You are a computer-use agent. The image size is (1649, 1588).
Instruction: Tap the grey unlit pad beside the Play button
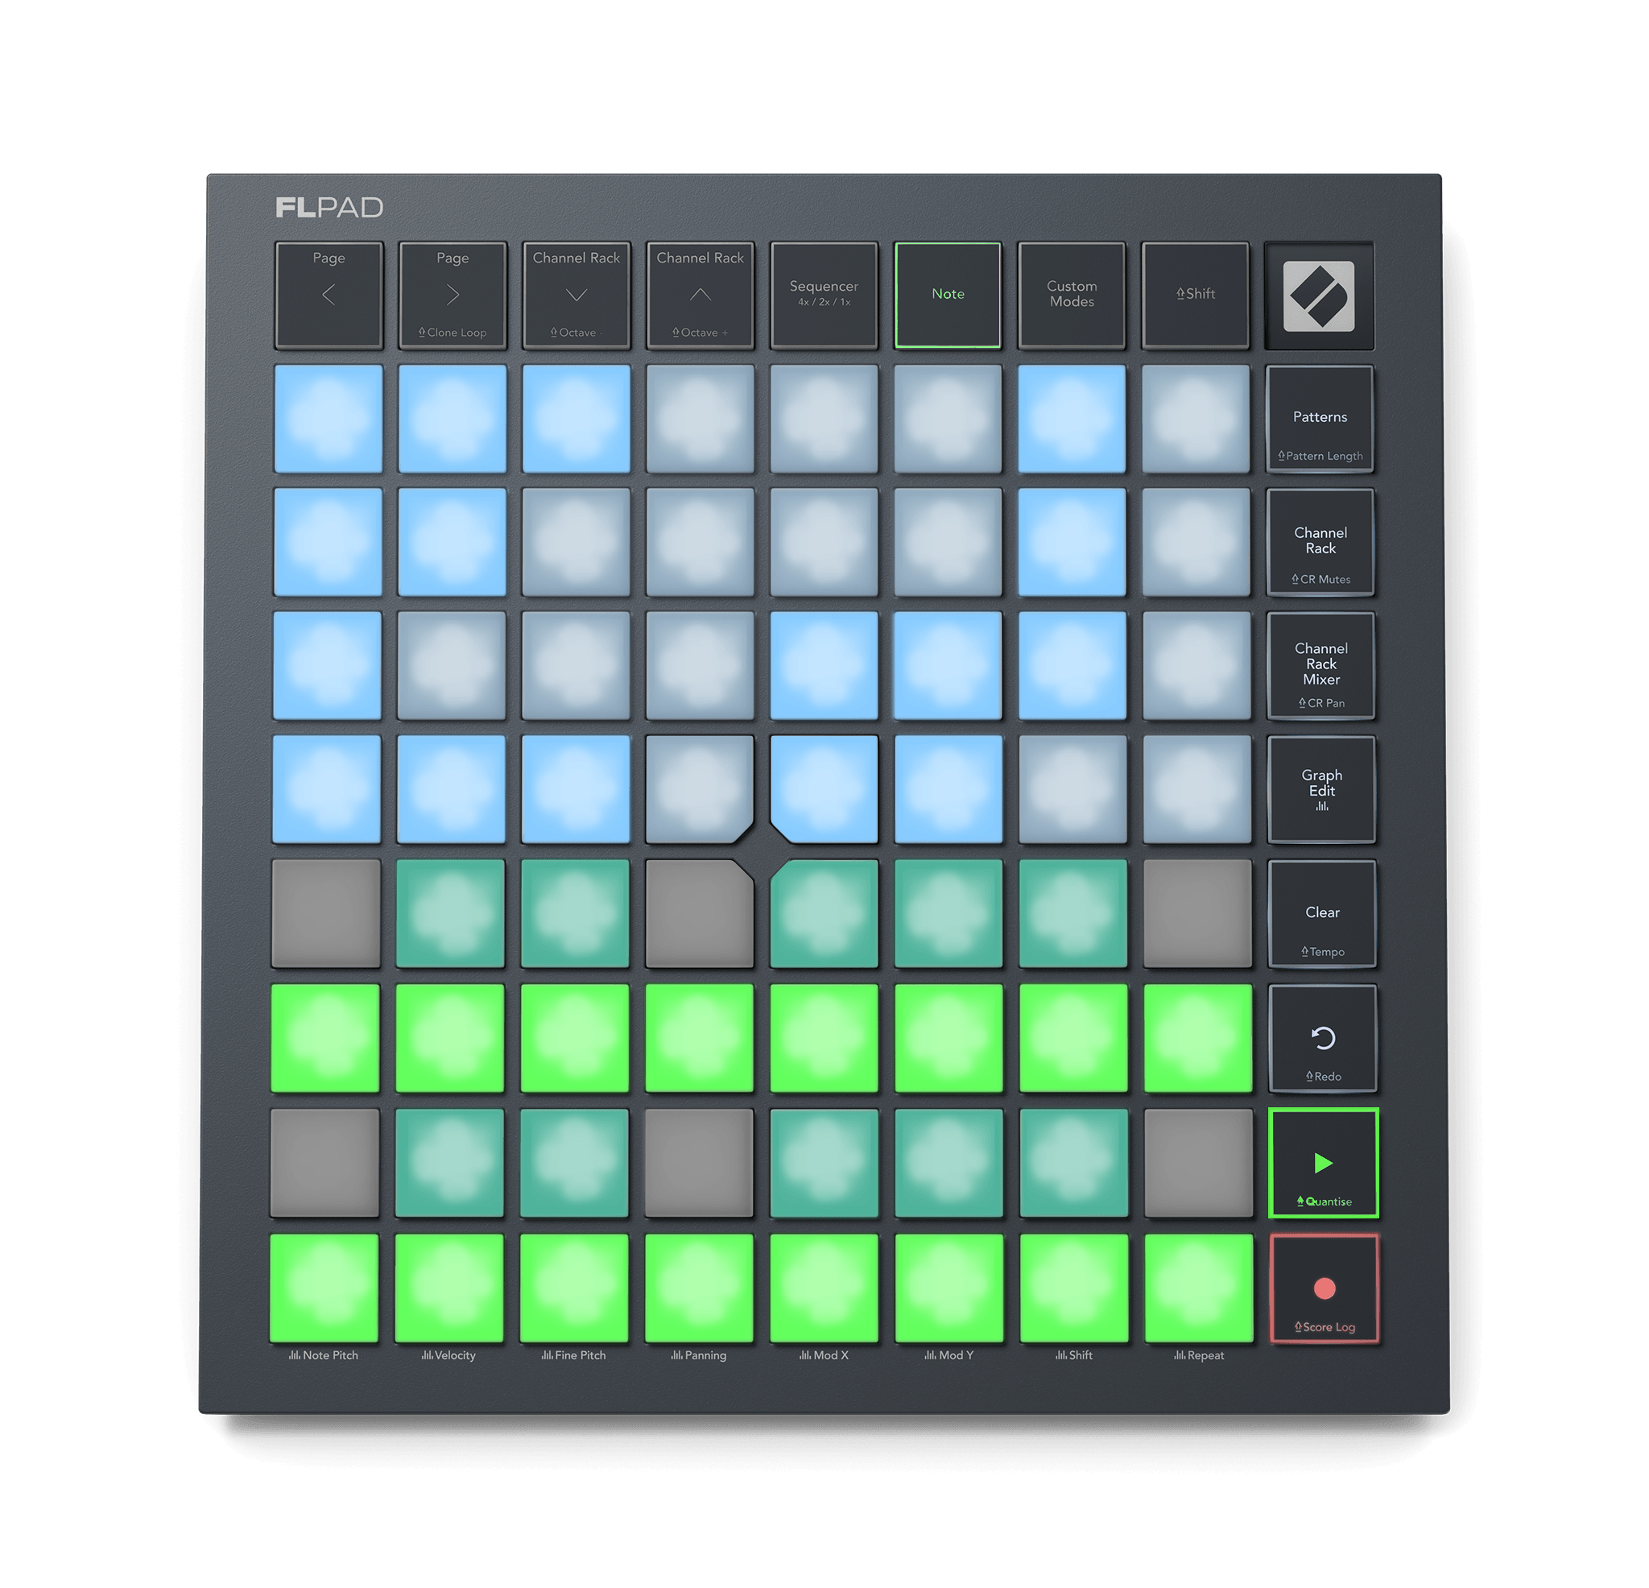tap(1199, 1163)
